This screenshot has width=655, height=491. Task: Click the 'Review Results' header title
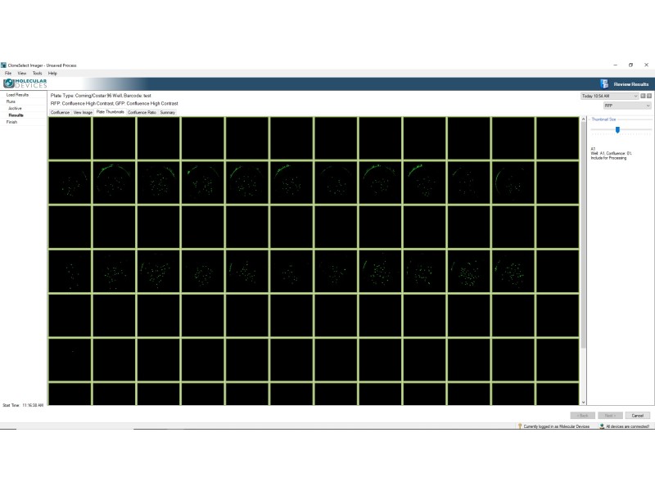631,84
